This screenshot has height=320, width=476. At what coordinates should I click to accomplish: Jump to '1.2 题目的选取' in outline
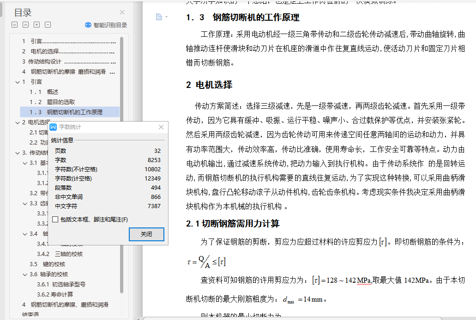pos(52,102)
